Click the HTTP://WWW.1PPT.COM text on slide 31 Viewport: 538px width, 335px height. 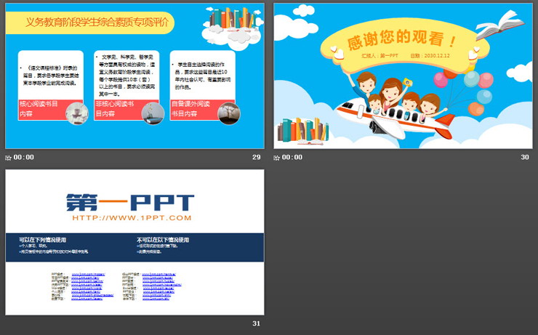[x=132, y=218]
